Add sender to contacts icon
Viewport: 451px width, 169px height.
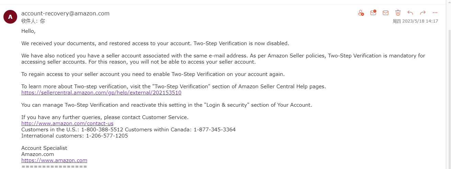pos(361,13)
